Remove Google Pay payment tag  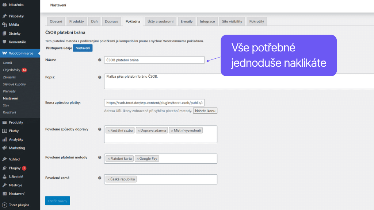click(x=138, y=159)
